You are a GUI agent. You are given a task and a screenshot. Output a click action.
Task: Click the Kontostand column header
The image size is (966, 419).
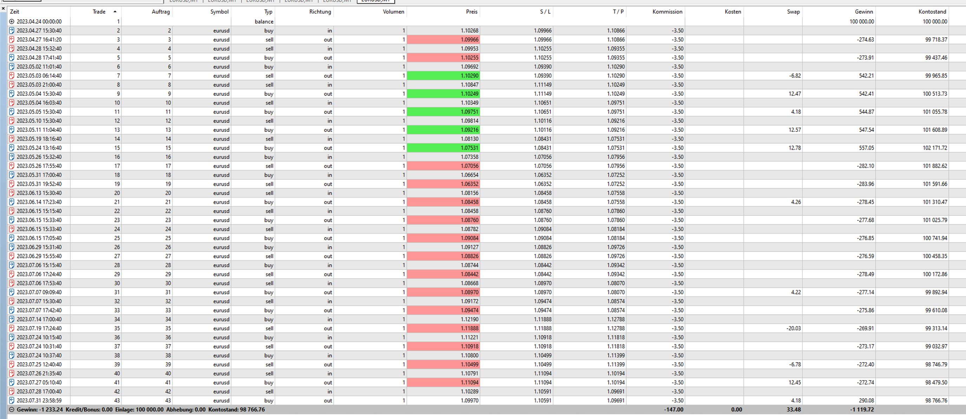933,12
